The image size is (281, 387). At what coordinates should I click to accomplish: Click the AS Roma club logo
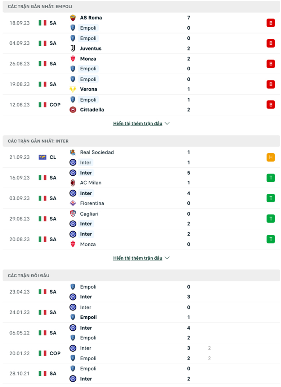72,17
